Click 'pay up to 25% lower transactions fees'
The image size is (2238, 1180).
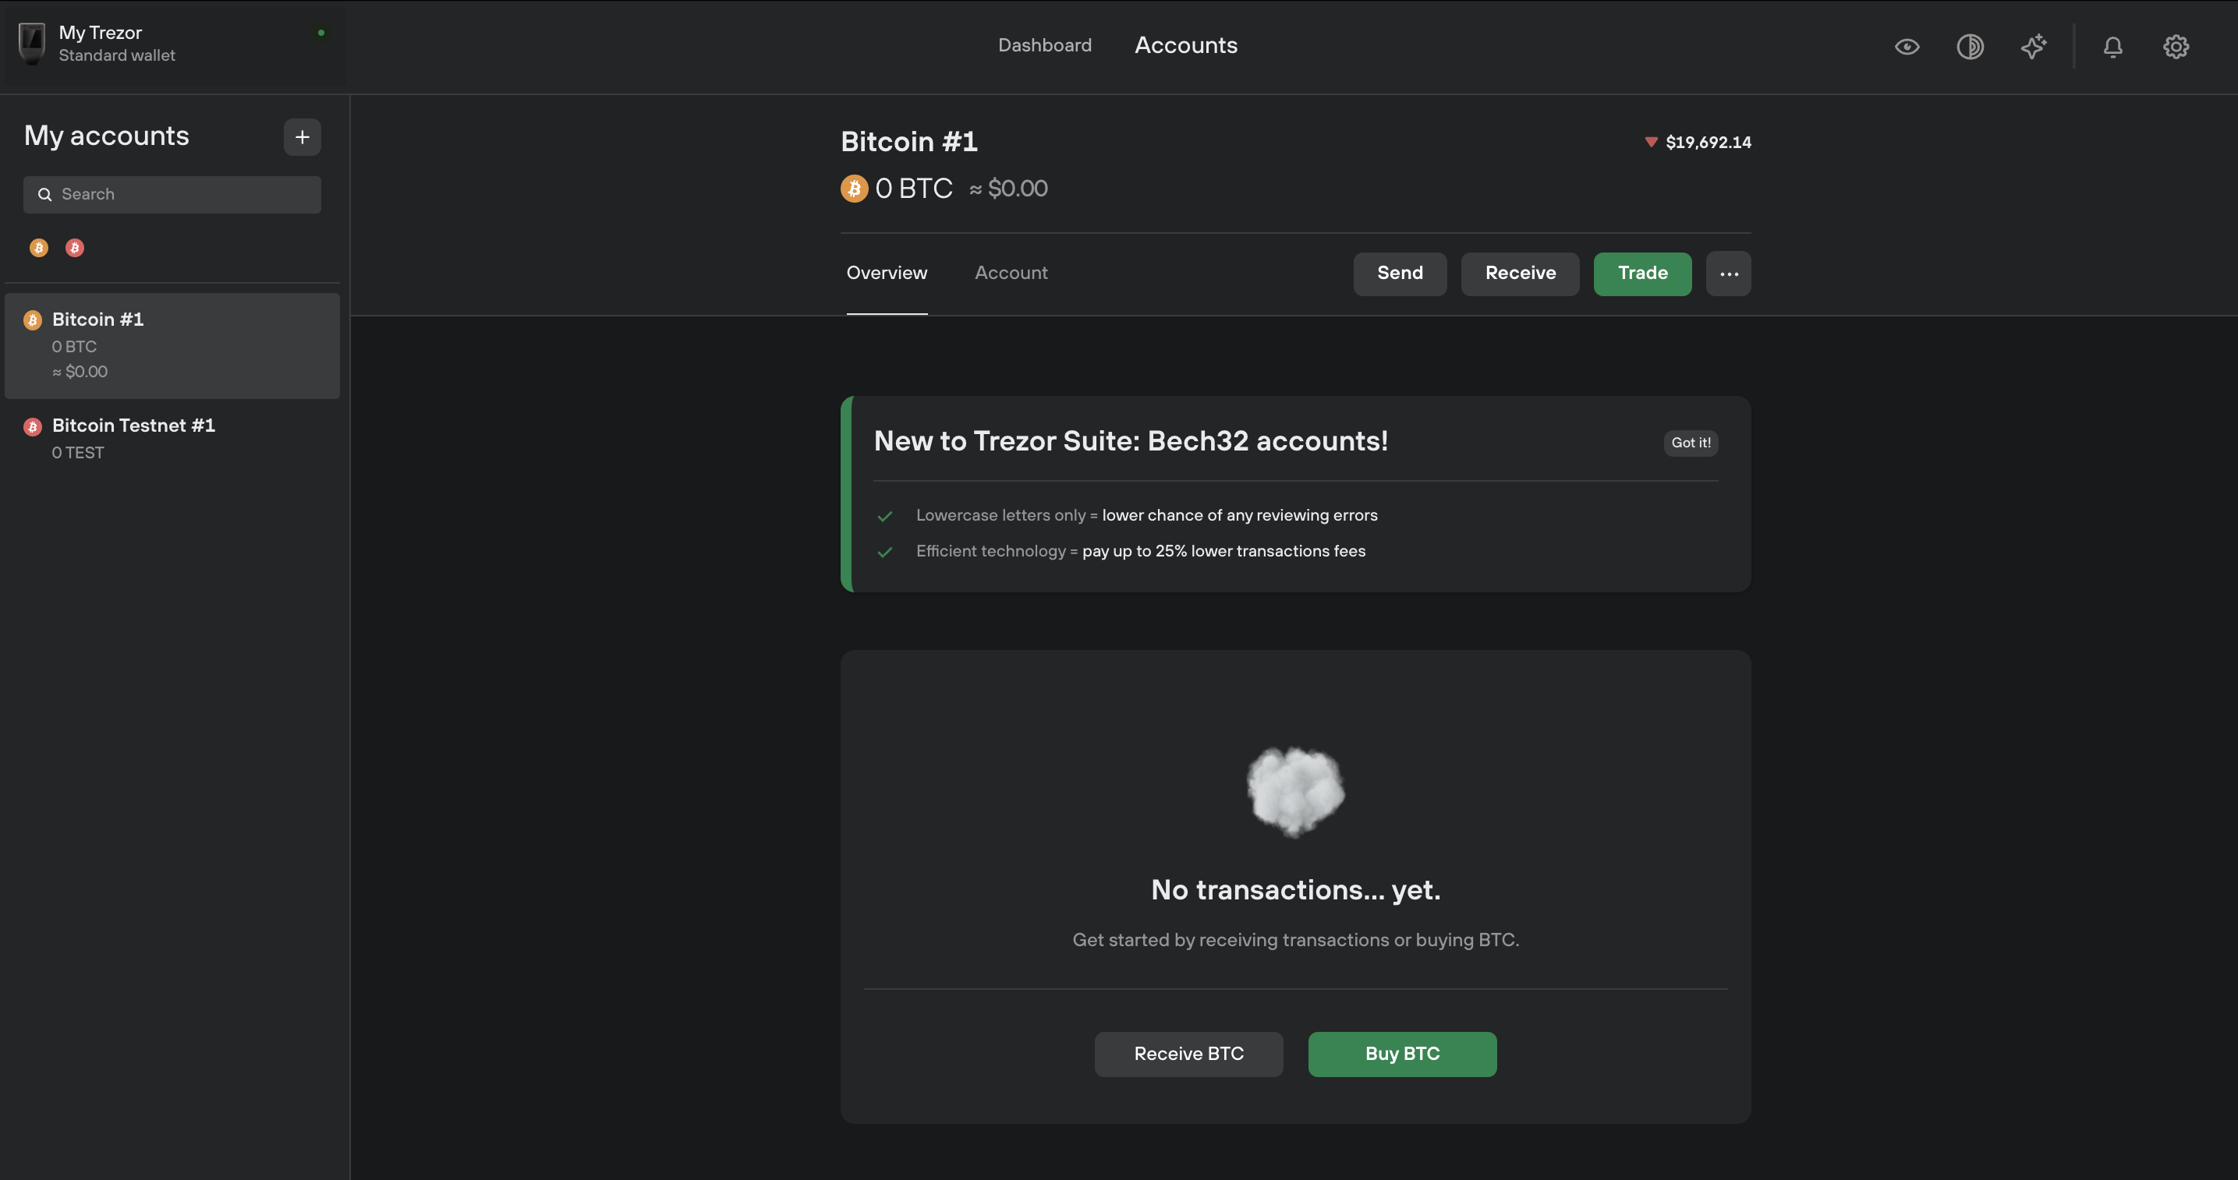point(1223,551)
